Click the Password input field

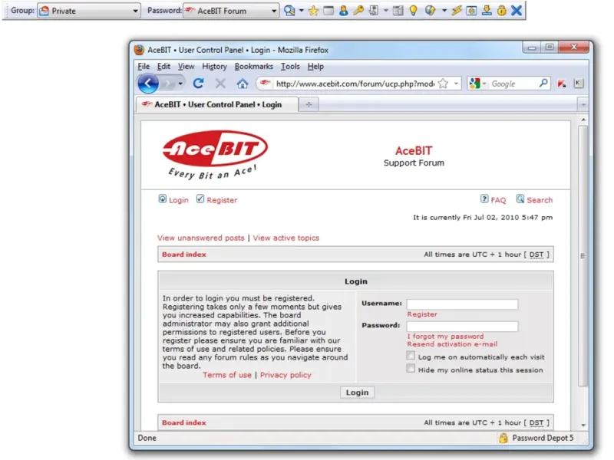[462, 327]
